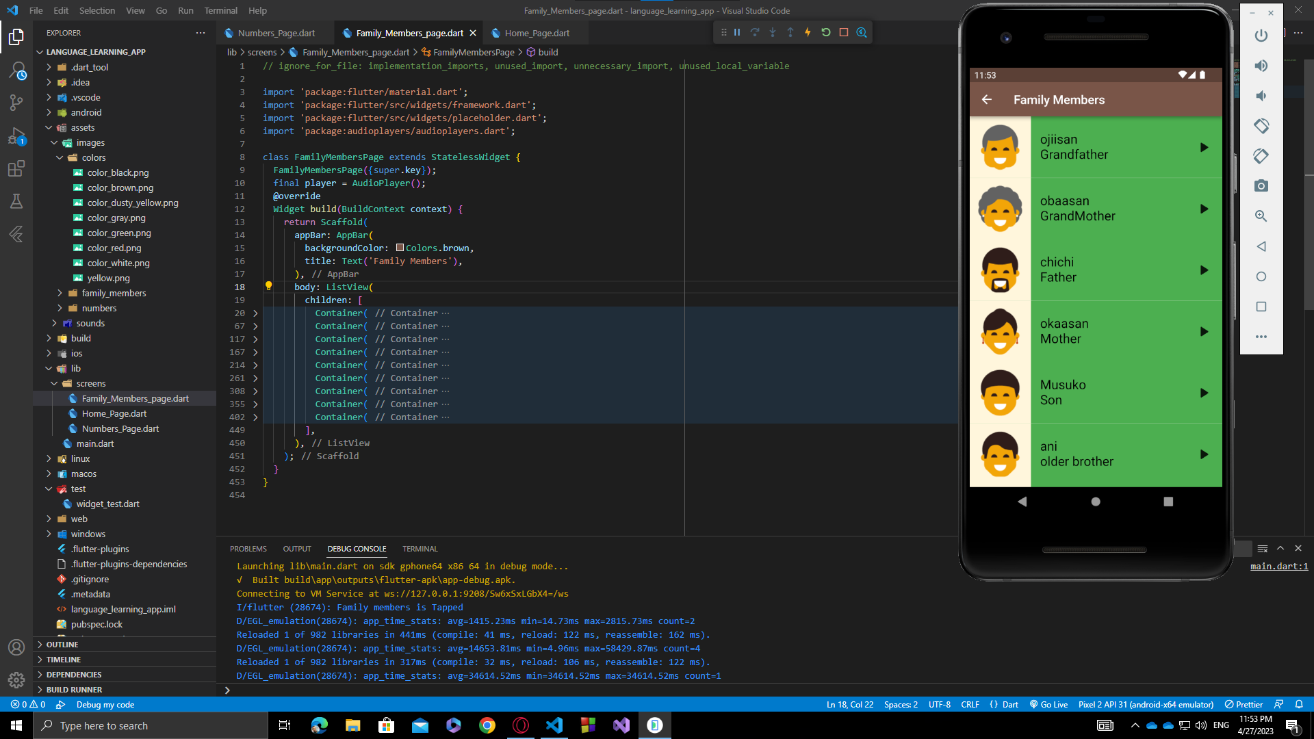Image resolution: width=1314 pixels, height=739 pixels.
Task: Expand the folded Container on line 20
Action: (x=255, y=313)
